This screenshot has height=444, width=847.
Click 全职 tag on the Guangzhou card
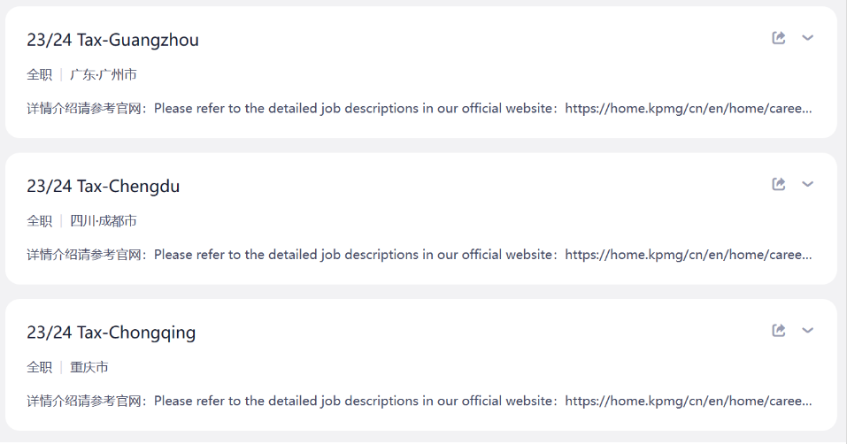40,74
